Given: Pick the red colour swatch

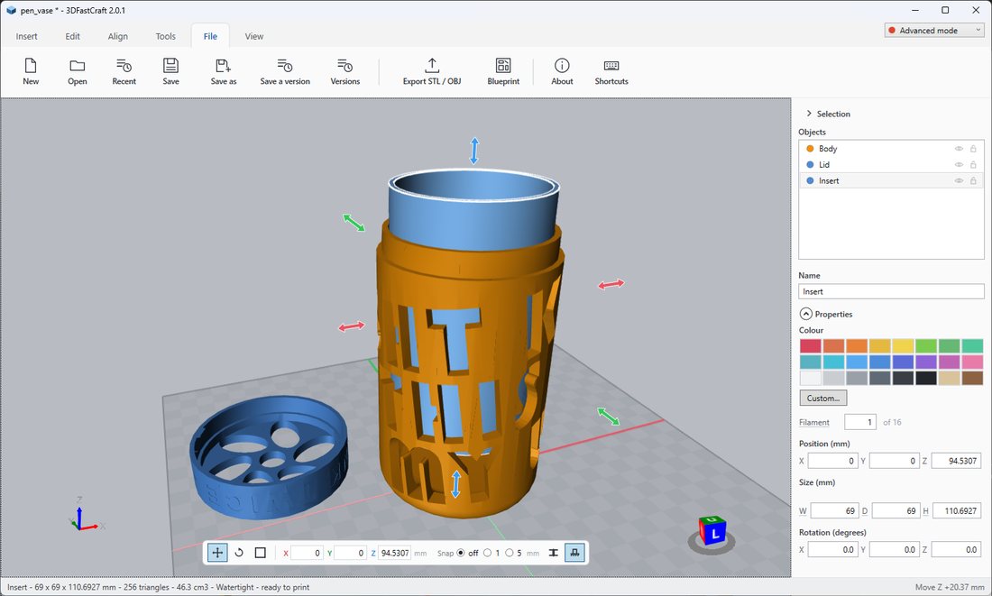Looking at the screenshot, I should pos(811,346).
